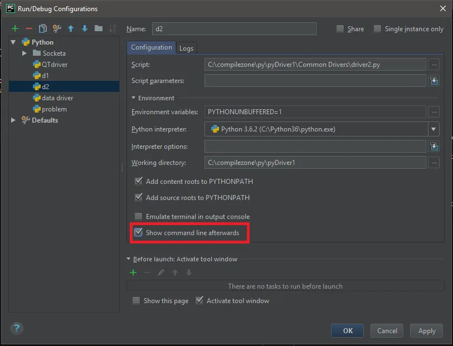453x346 pixels.
Task: Untick Activate tool window
Action: tap(199, 300)
